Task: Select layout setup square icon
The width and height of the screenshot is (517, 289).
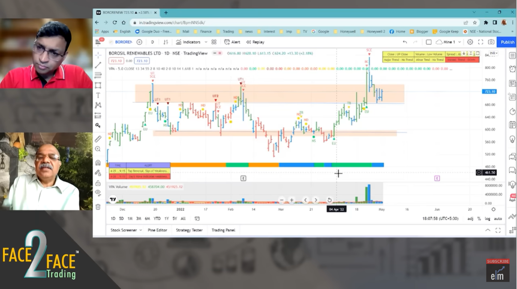Action: point(429,42)
